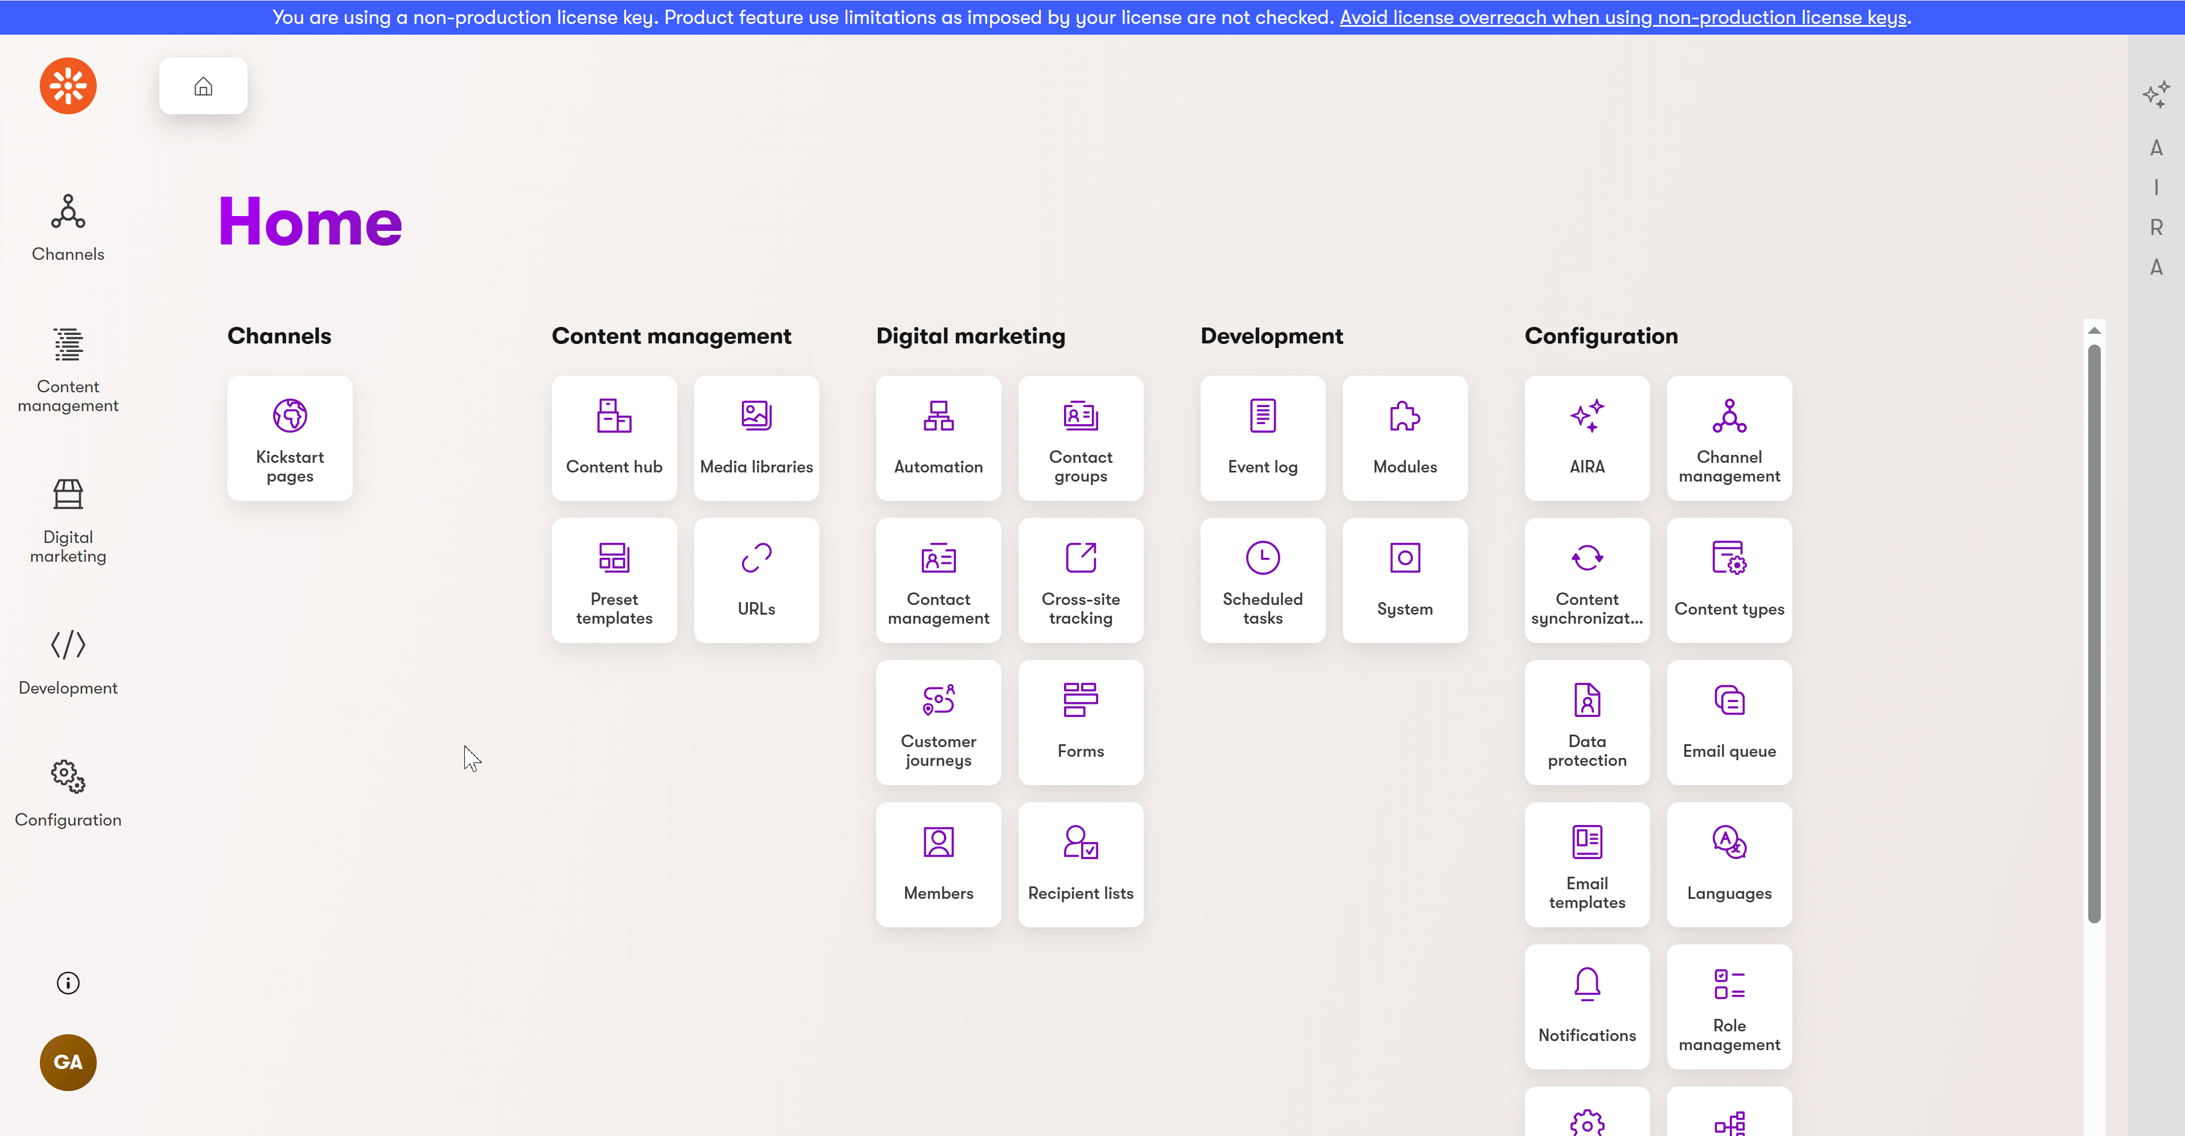Click the vertical scrollbar thumb

2094,633
